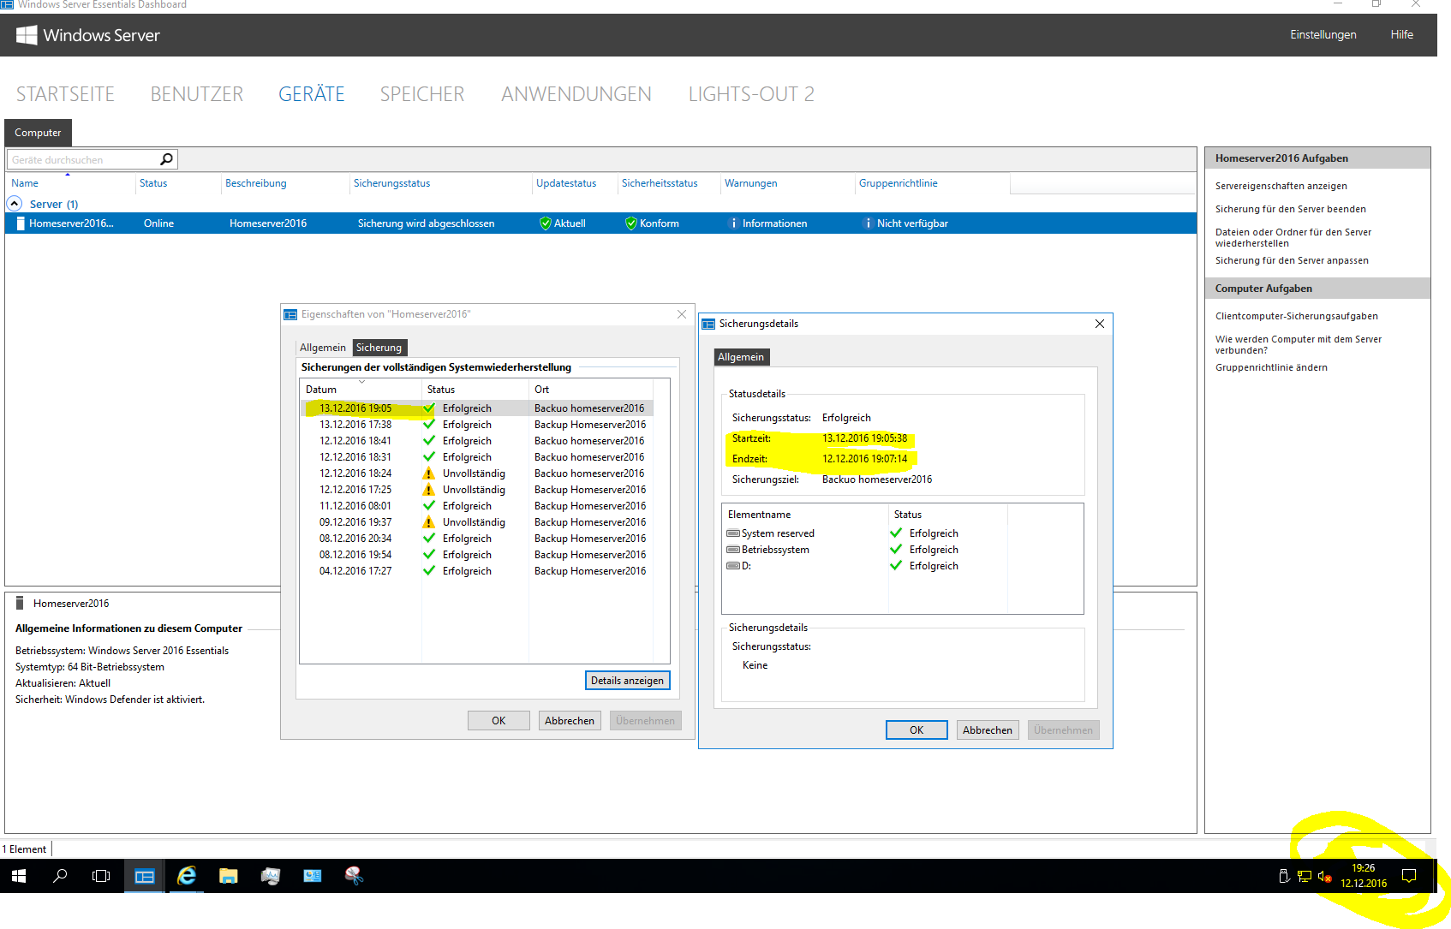Sort by Updatestatus column header
Screen dimensions: 1451x929
575,183
